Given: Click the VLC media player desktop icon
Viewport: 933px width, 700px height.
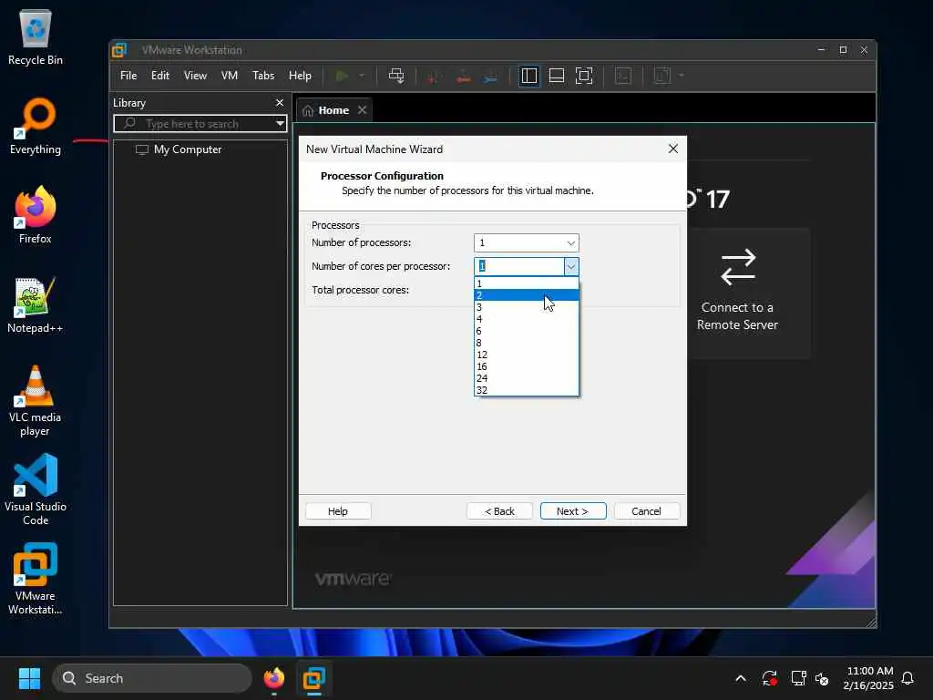Looking at the screenshot, I should tap(36, 401).
